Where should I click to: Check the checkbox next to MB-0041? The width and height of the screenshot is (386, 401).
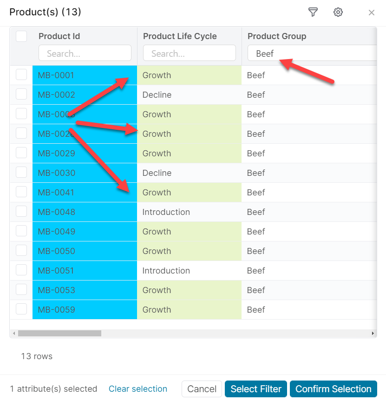[x=21, y=193]
